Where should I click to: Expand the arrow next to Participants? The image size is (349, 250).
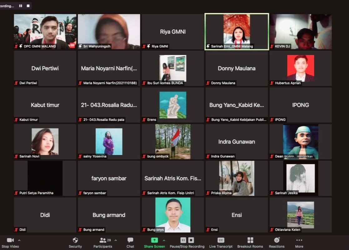(116, 240)
